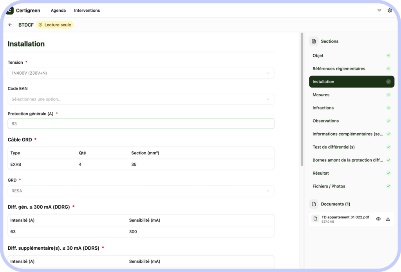
Task: Click the TD appartement 31 022.pdf file icon
Action: (x=315, y=219)
